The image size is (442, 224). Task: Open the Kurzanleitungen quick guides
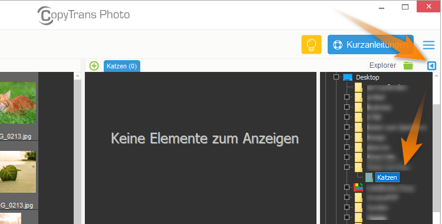tap(371, 45)
